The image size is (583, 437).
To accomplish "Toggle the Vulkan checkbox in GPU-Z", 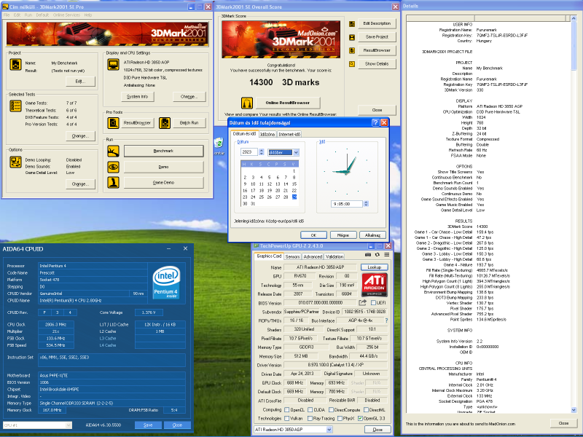I will pyautogui.click(x=286, y=418).
